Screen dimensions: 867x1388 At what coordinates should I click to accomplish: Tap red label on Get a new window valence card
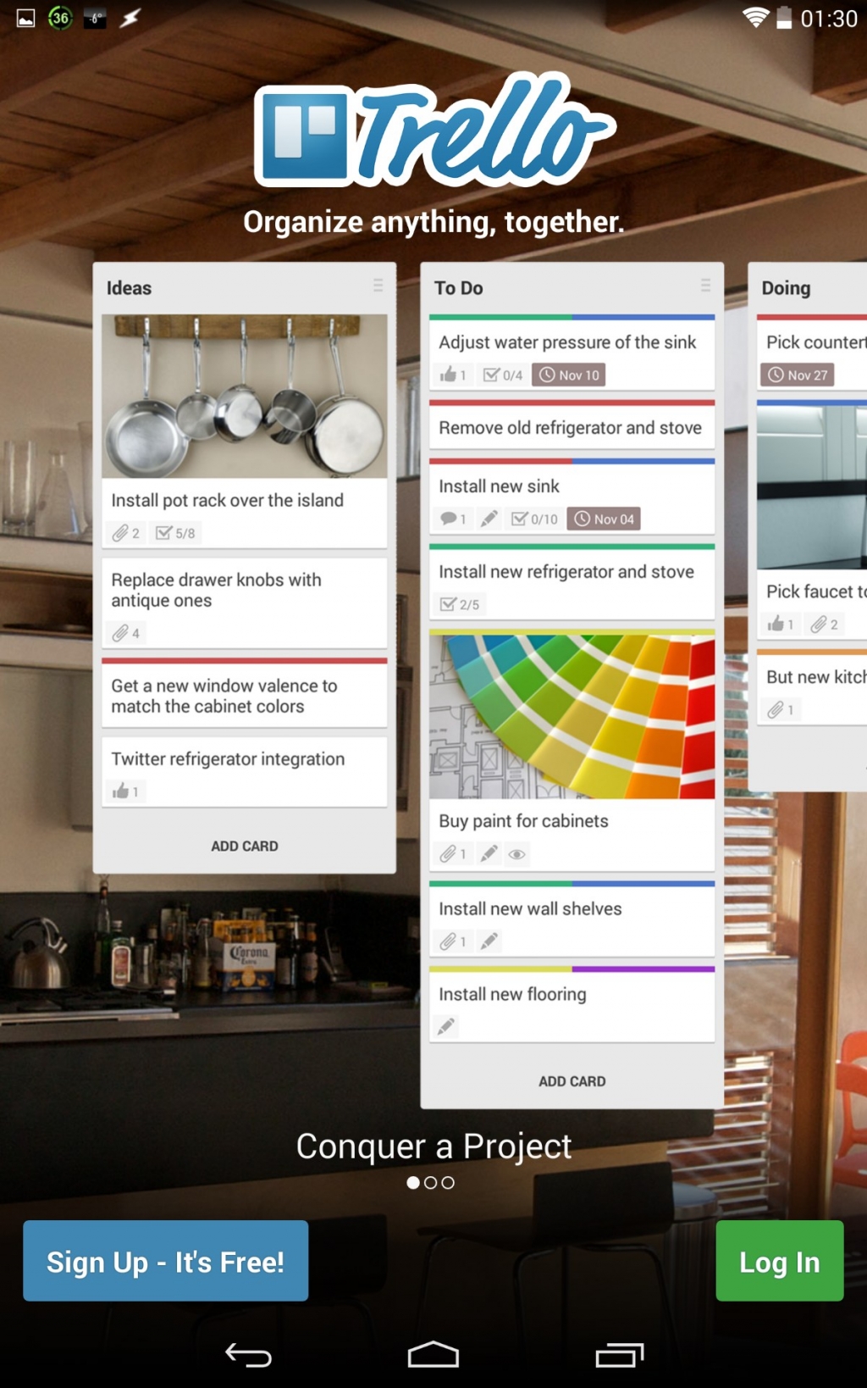pos(244,660)
